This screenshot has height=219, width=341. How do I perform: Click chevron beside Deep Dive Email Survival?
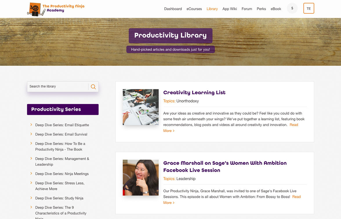(31, 134)
